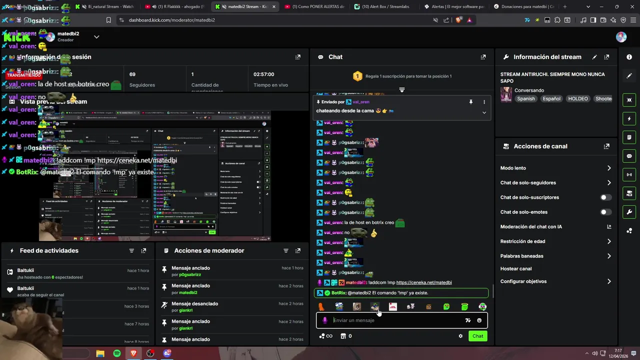Open the matedbi2 Creador channel dropdown
Viewport: 640px width, 360px height.
(x=96, y=37)
